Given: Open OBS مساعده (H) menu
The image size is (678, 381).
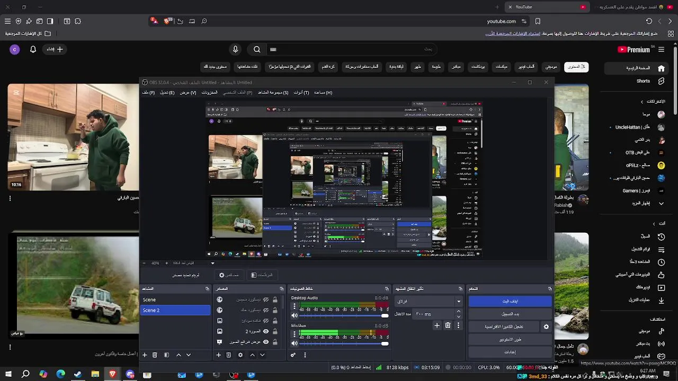Looking at the screenshot, I should coord(323,93).
